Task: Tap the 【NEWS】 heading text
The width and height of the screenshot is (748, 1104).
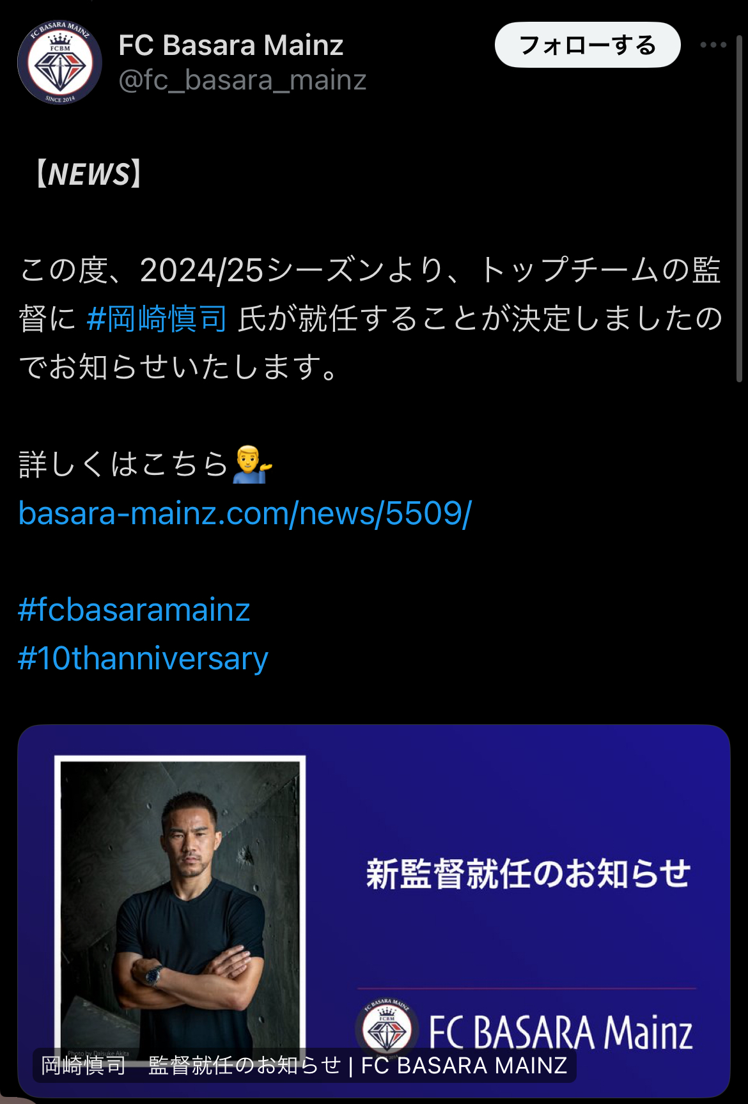Action: coord(88,174)
